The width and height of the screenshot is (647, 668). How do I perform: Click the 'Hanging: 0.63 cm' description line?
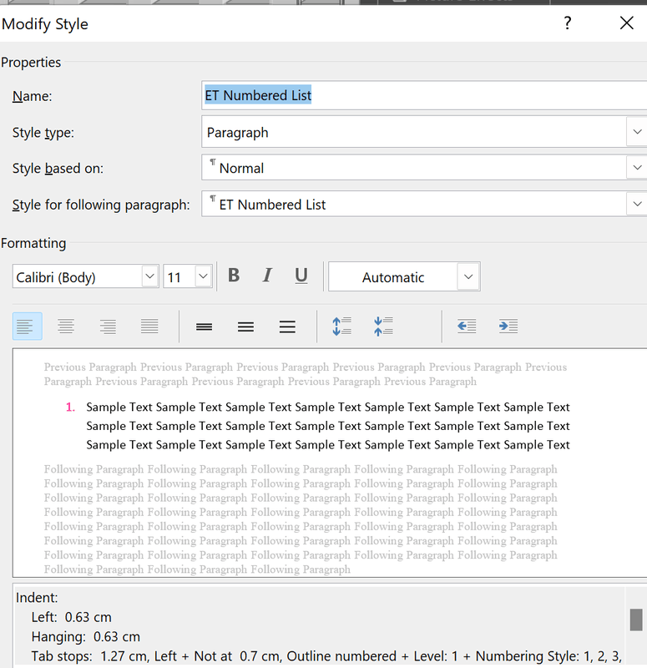click(x=86, y=637)
